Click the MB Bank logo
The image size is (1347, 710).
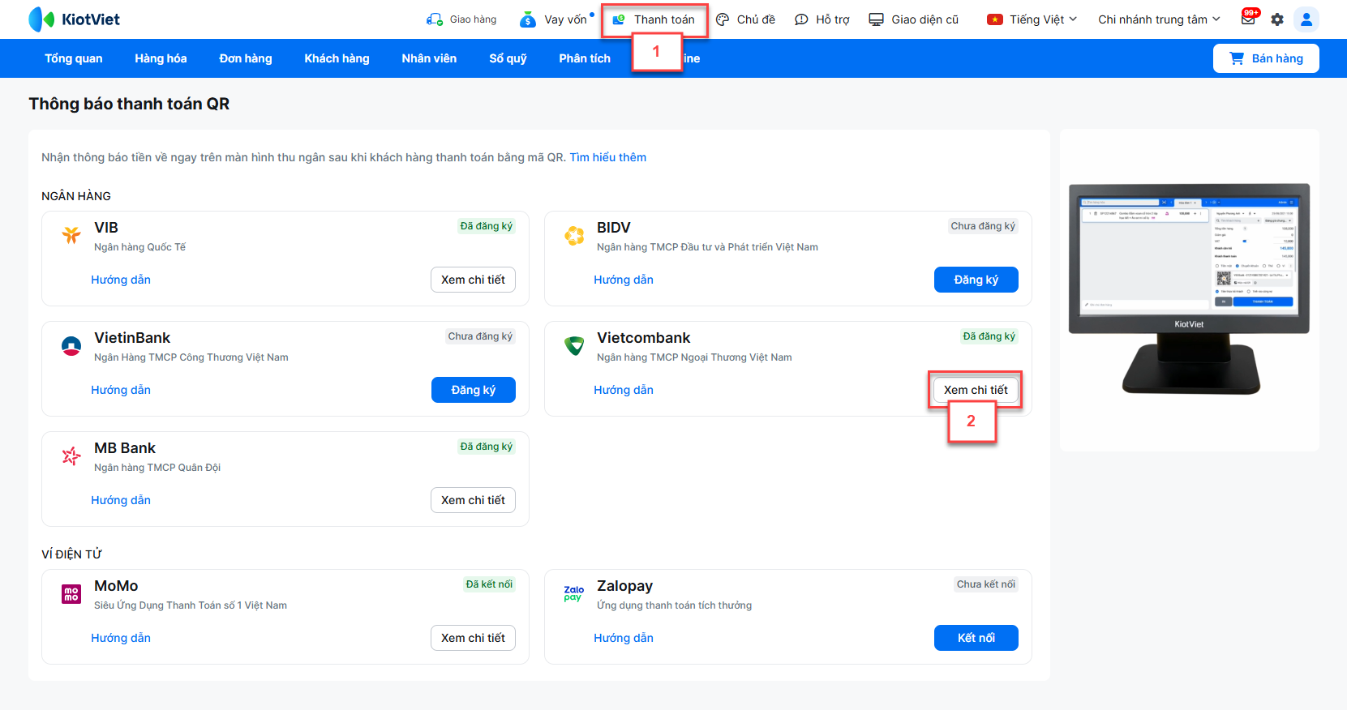click(x=71, y=456)
